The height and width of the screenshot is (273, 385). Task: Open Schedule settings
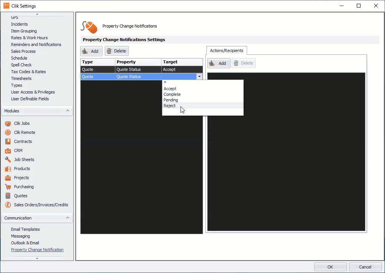coord(19,58)
